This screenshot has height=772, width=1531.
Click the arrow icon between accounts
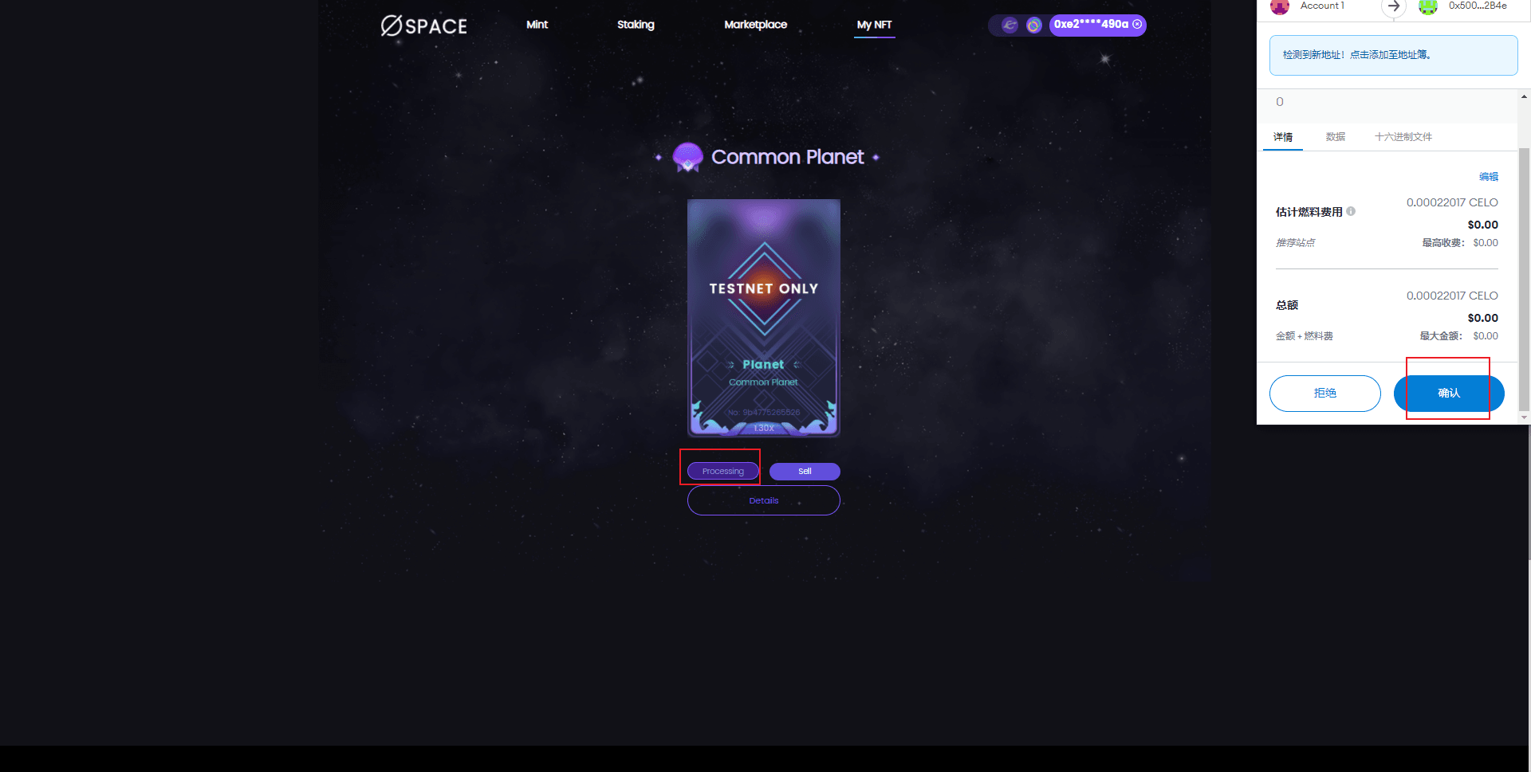click(x=1393, y=6)
